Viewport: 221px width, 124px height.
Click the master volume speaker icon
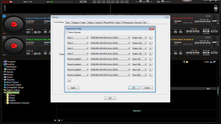point(158,2)
